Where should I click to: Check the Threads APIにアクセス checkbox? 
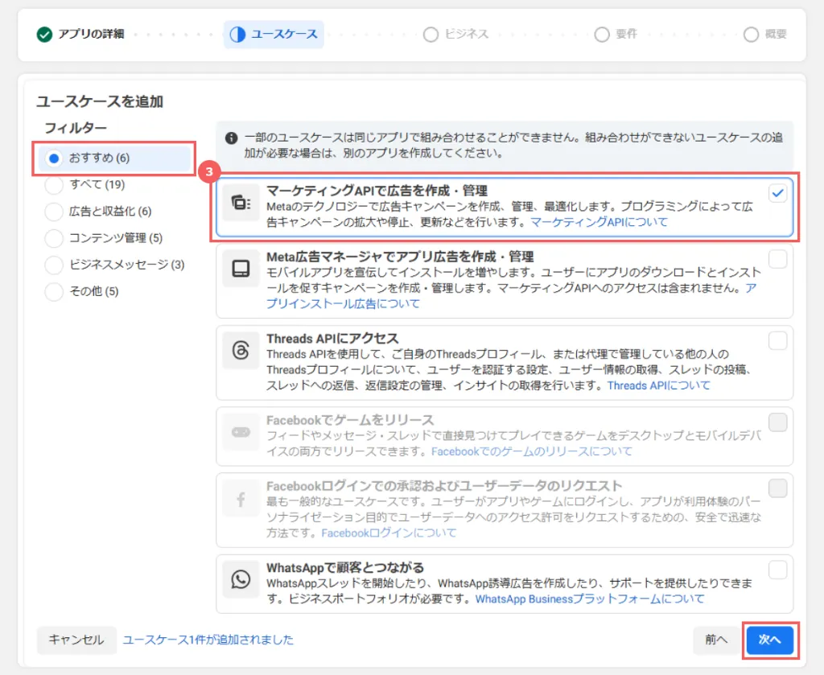pyautogui.click(x=777, y=341)
